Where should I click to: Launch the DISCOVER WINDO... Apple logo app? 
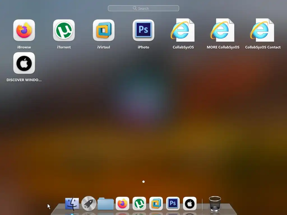point(24,63)
